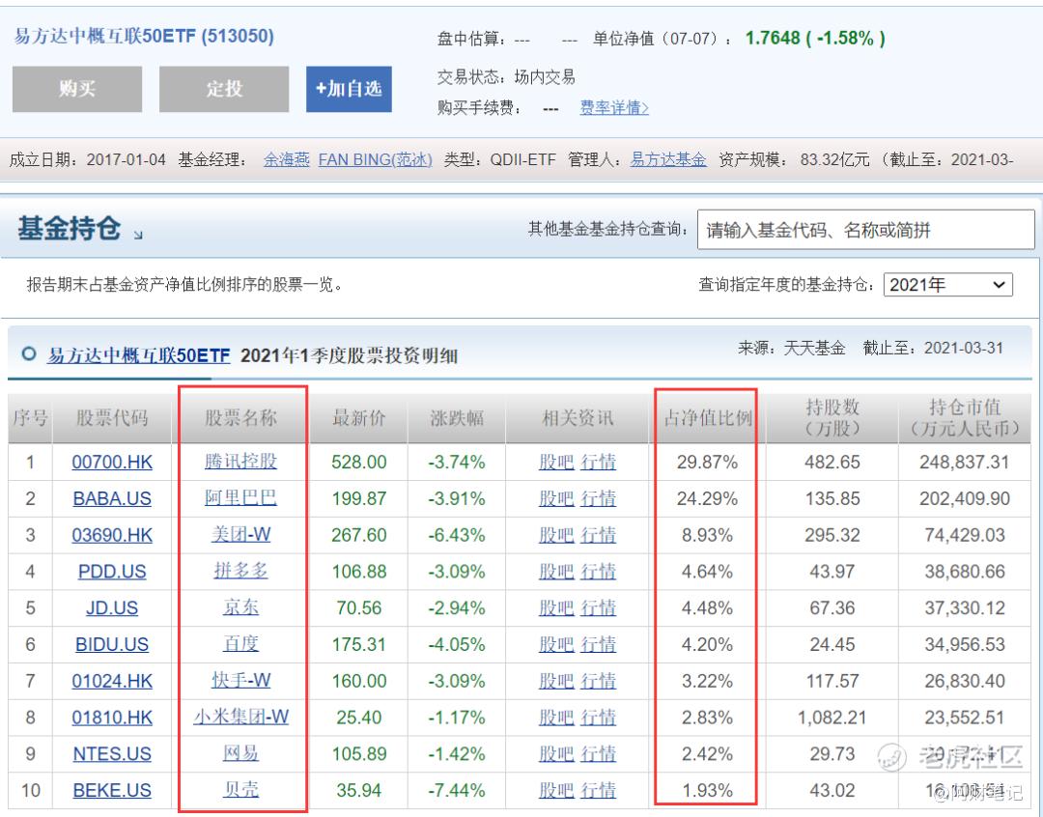The height and width of the screenshot is (817, 1043).
Task: Open 股吧 link in 阿里巴巴 row
Action: pos(557,498)
